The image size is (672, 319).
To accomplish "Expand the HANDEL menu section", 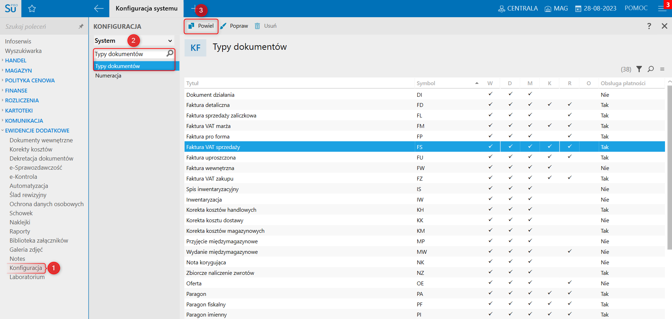I will click(x=16, y=60).
